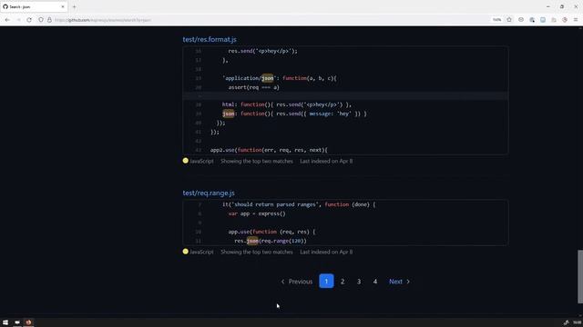The height and width of the screenshot is (327, 583).
Task: Click the line app2.use(function(err, req, res, next){
Action: 269,150
